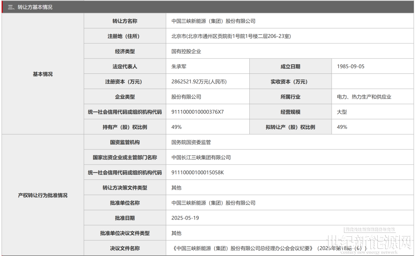Click the 企业类型 label cell
Image resolution: width=415 pixels, height=256 pixels.
click(125, 97)
